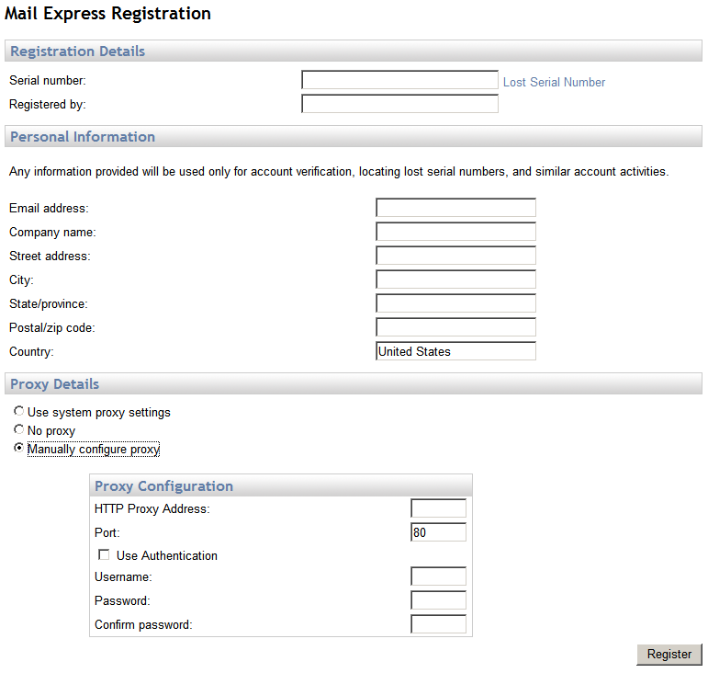708x673 pixels.
Task: Select Use system proxy settings radio button
Action: 18,411
